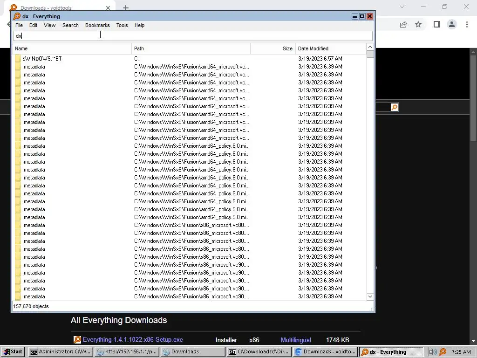Close the Downloads - voidtools Chrome tab
The width and height of the screenshot is (477, 358).
coord(108,8)
